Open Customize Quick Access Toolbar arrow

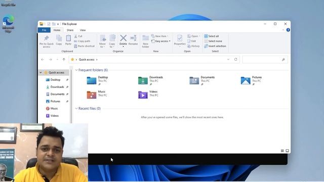(x=58, y=24)
